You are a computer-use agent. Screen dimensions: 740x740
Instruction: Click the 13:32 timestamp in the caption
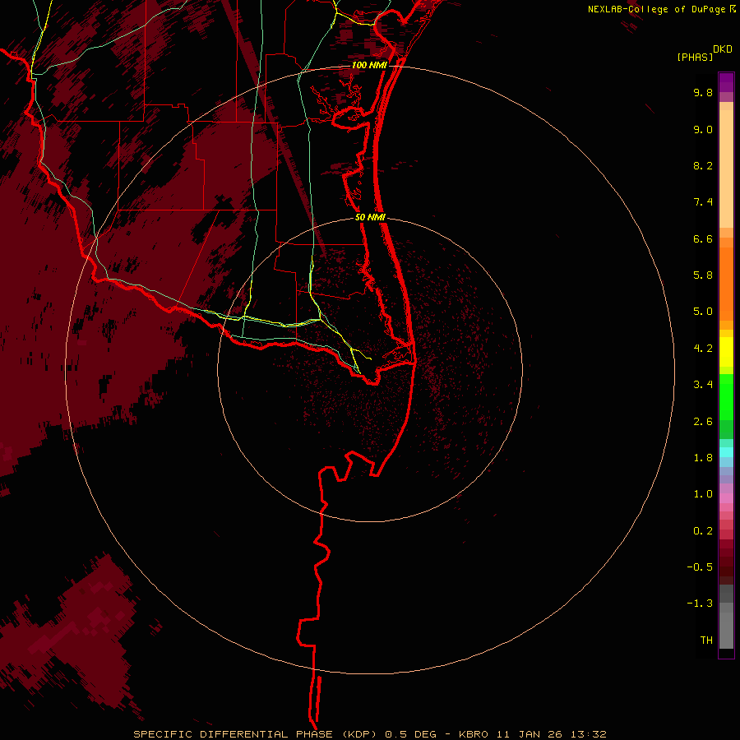588,734
